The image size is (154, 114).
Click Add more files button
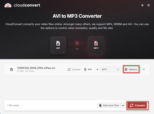tap(109, 105)
